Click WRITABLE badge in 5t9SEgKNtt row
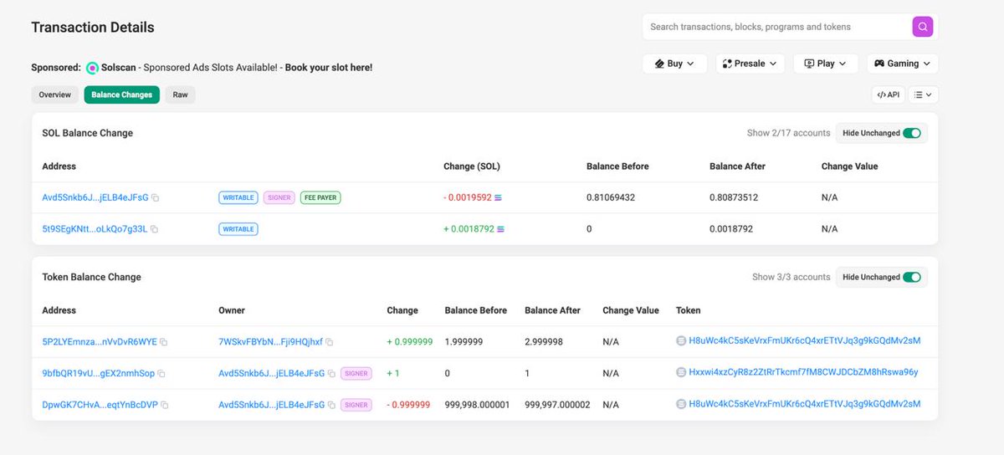 click(x=238, y=229)
